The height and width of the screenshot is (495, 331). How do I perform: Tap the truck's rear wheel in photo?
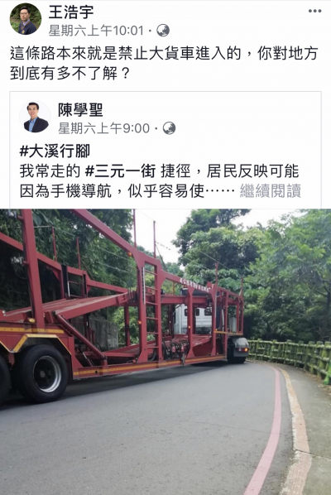click(x=42, y=373)
